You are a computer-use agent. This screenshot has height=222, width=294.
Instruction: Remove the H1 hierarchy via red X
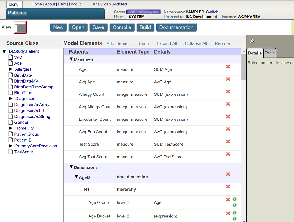228,186
